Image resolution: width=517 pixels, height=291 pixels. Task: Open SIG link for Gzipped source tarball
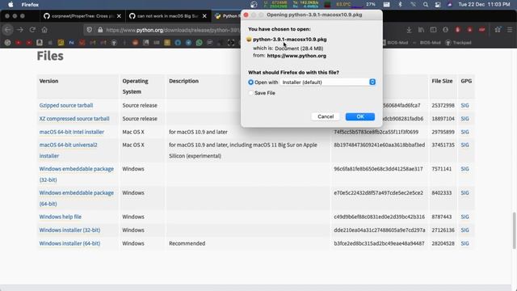click(x=464, y=105)
